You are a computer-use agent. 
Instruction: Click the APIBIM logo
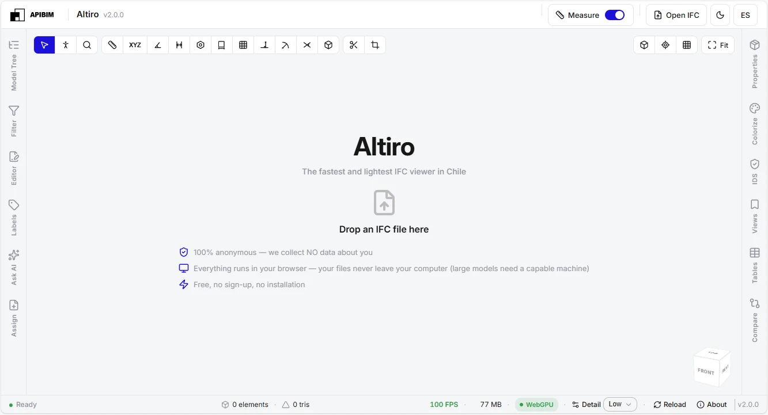pyautogui.click(x=32, y=15)
